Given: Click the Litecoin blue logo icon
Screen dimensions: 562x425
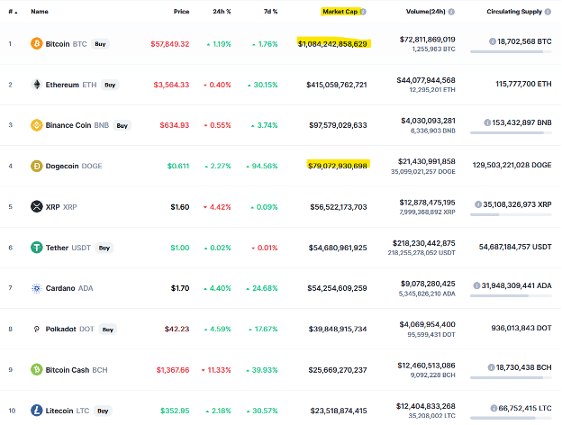Looking at the screenshot, I should [37, 411].
